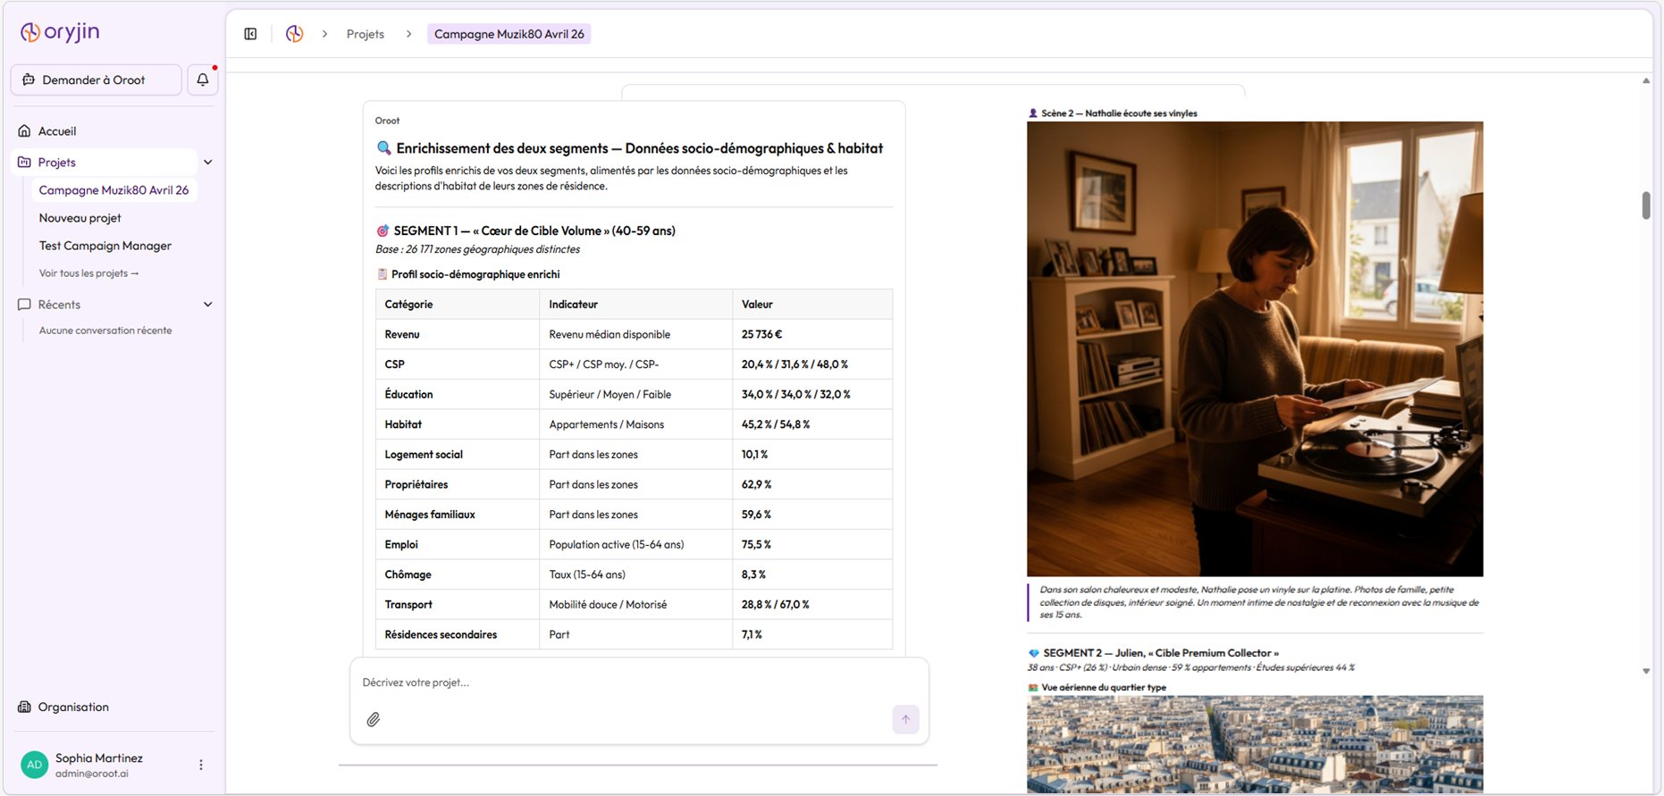Open Nathalie vinyl scene image
Viewport: 1664px width, 796px height.
pos(1255,348)
